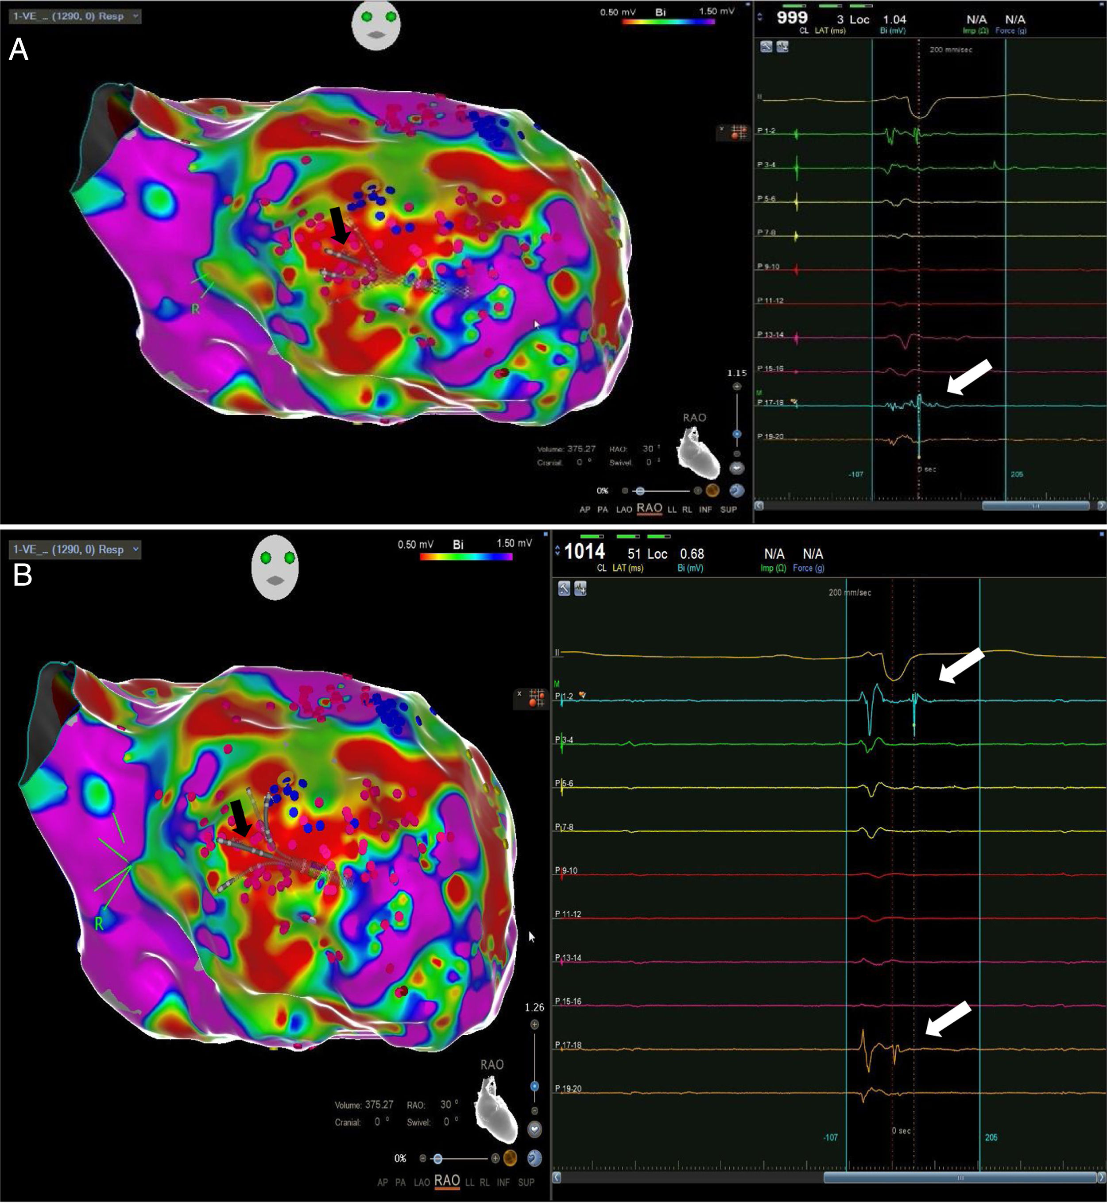Click the zoom-in plus above the 1.26 slider

(x=534, y=1025)
